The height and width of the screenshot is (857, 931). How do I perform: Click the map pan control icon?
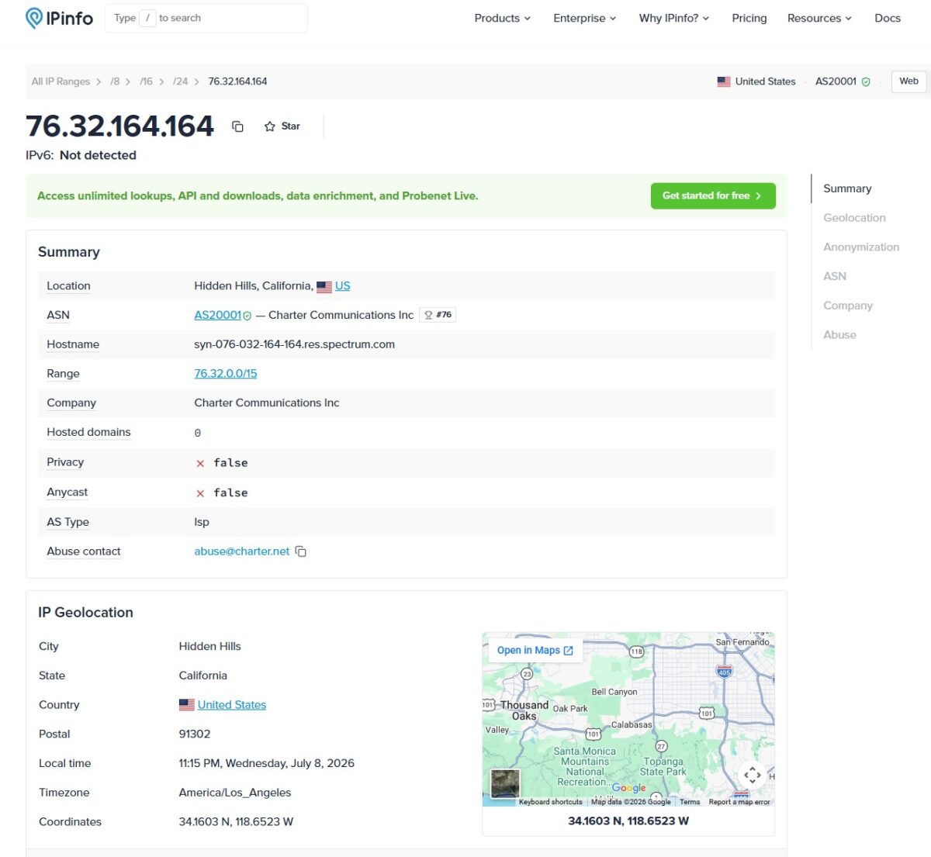752,774
